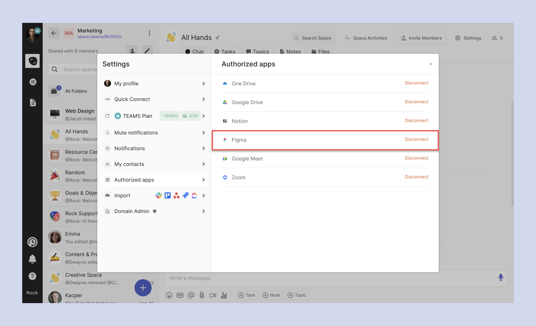Expand Quick Connect settings
The width and height of the screenshot is (536, 326).
tap(155, 99)
